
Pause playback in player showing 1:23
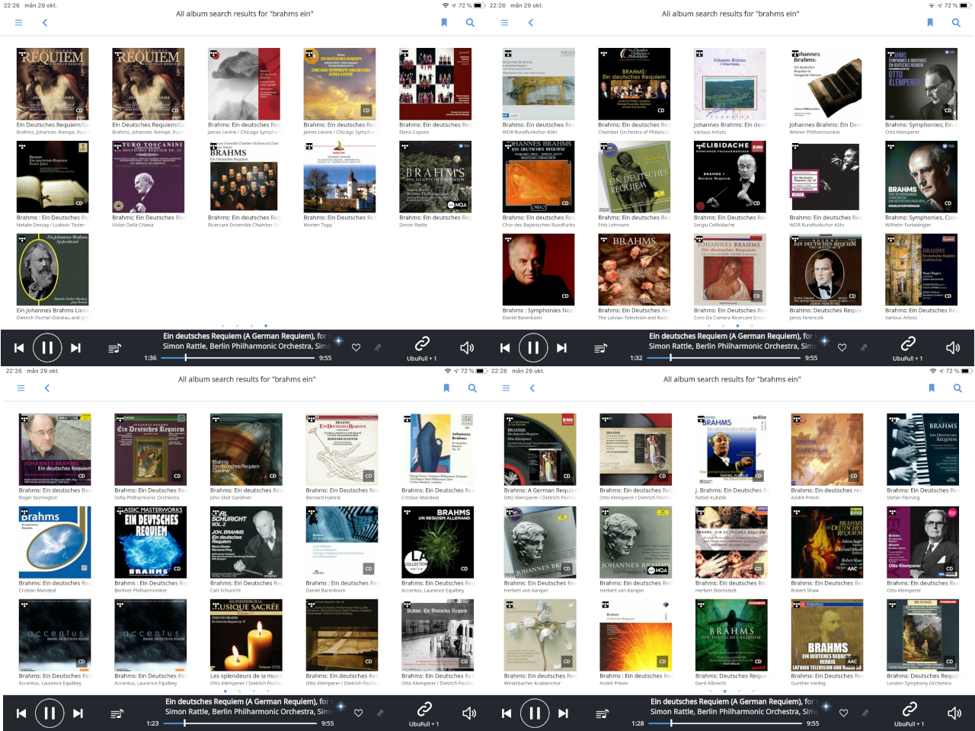tap(50, 713)
